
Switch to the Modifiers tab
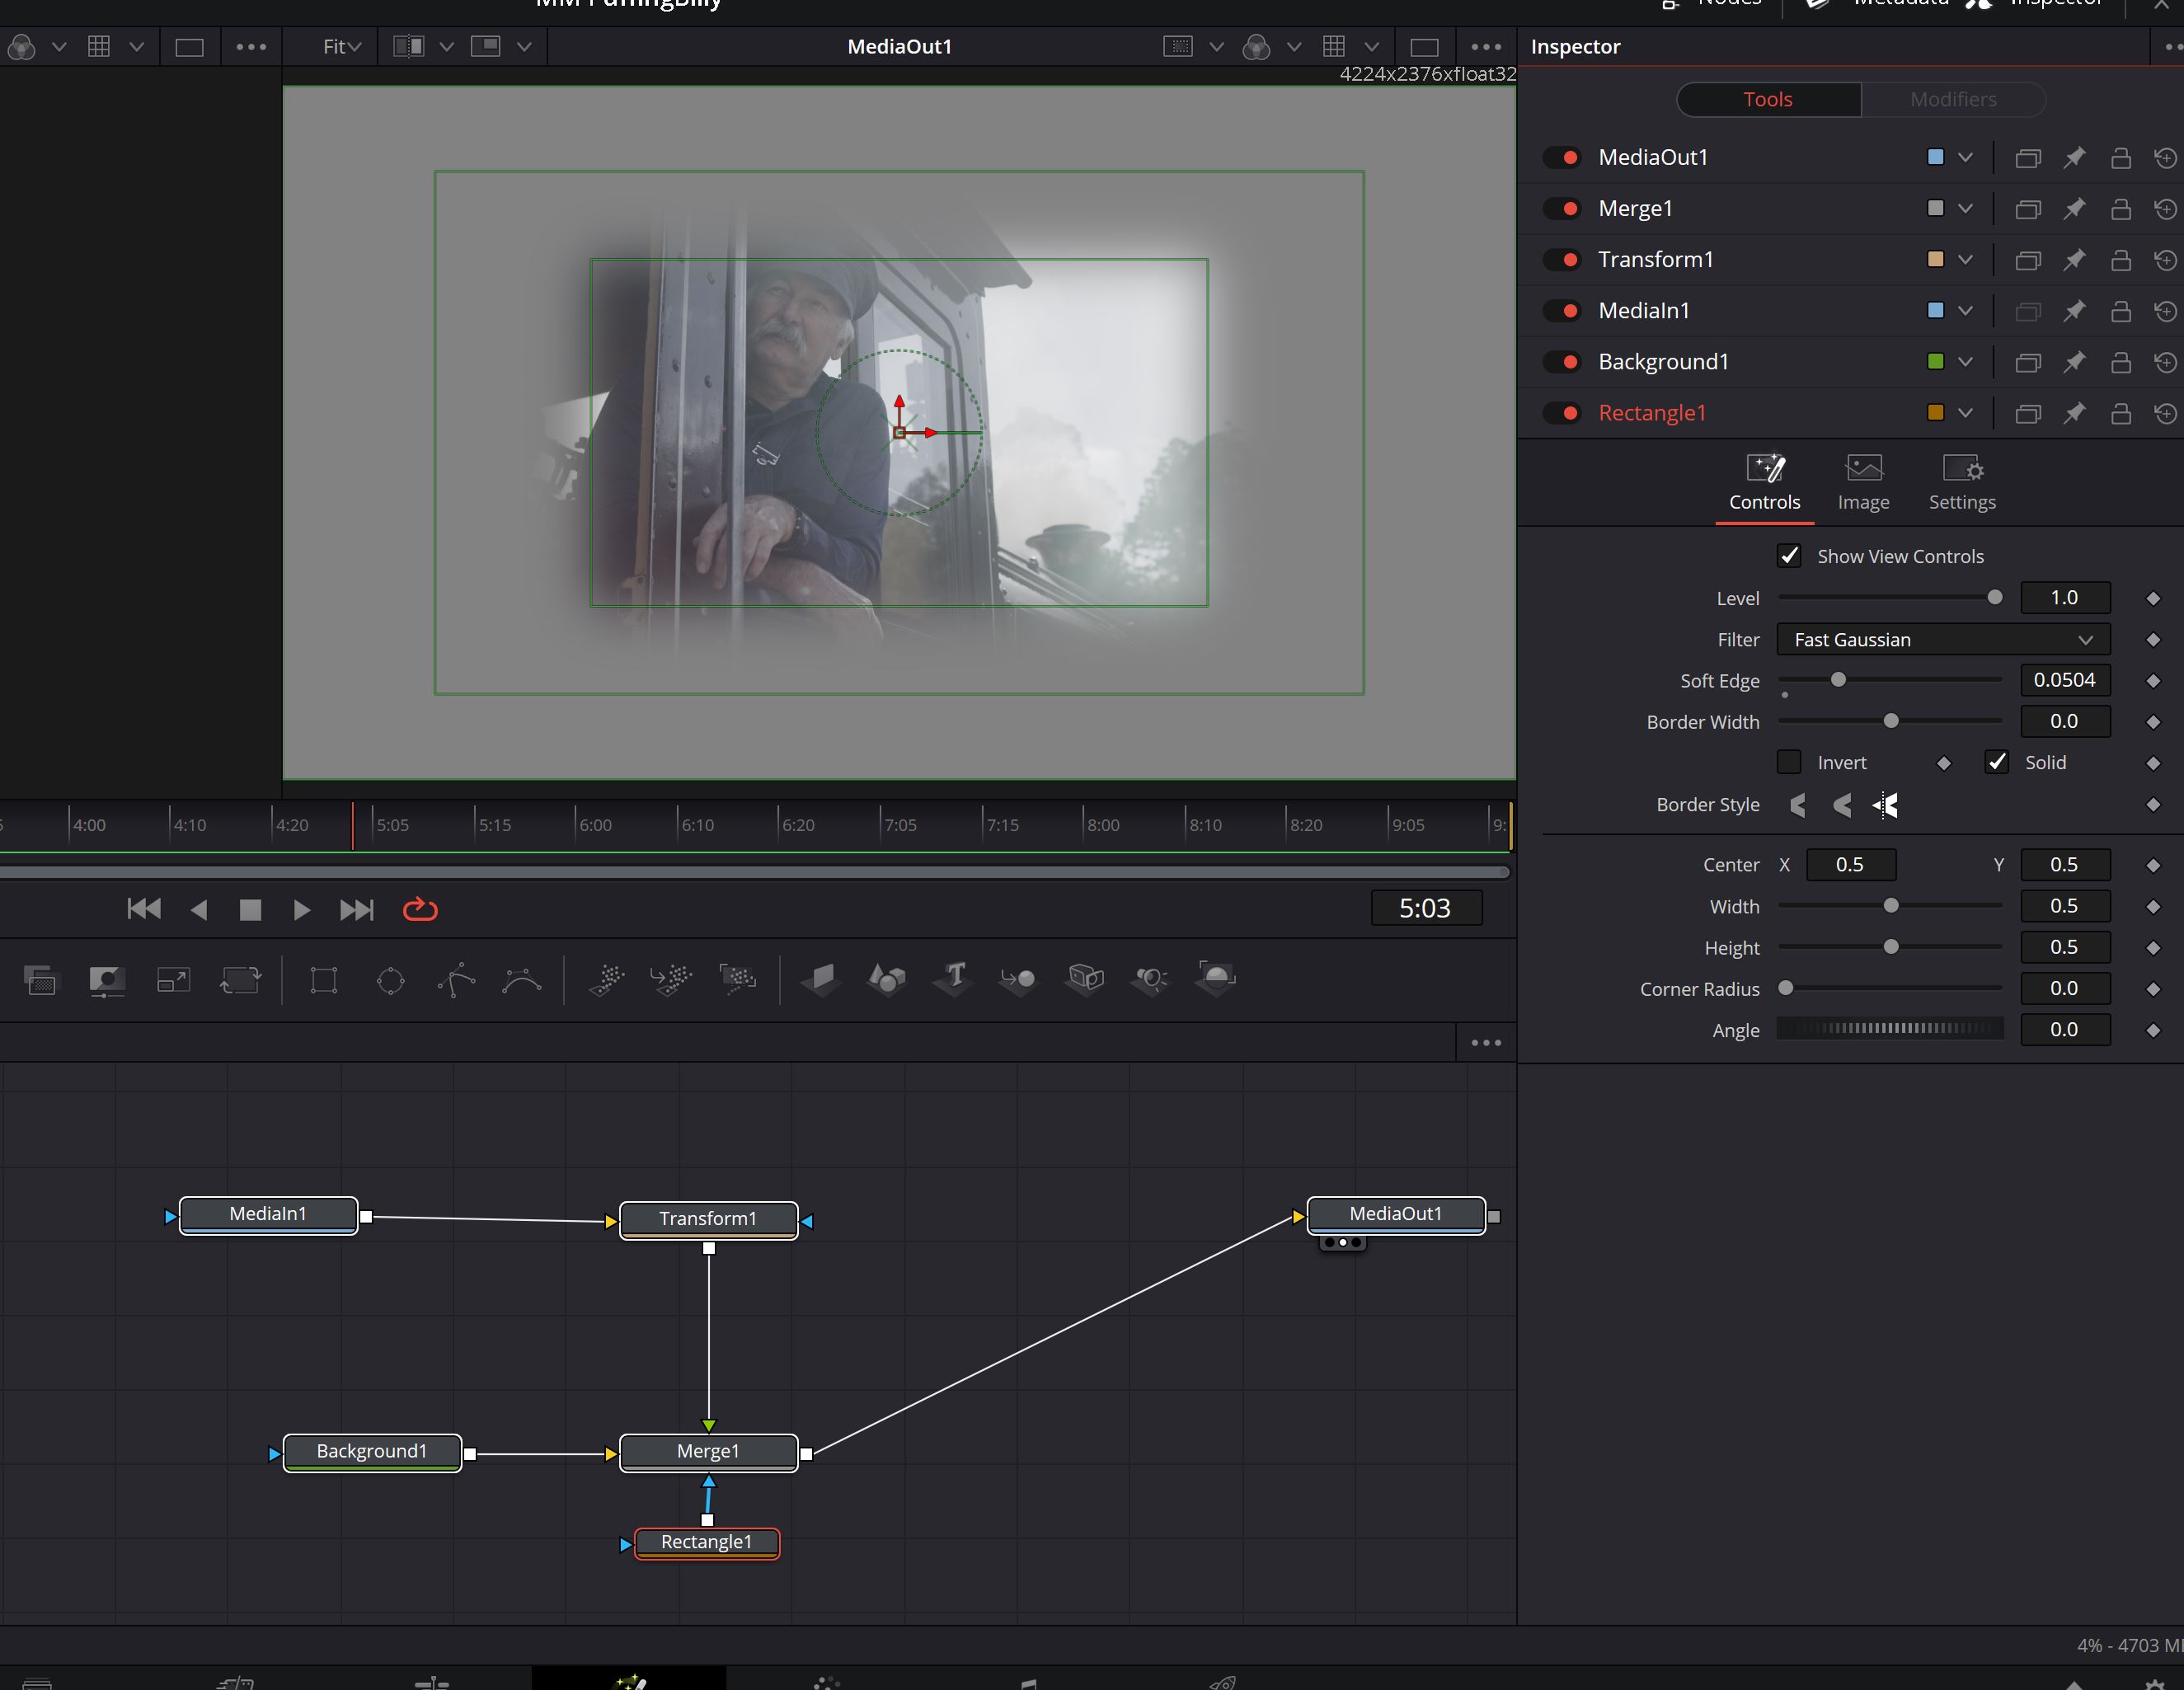(x=1952, y=99)
